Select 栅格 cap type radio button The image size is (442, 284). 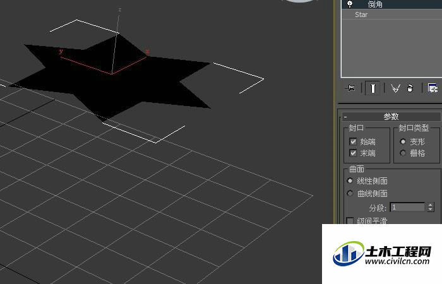403,153
